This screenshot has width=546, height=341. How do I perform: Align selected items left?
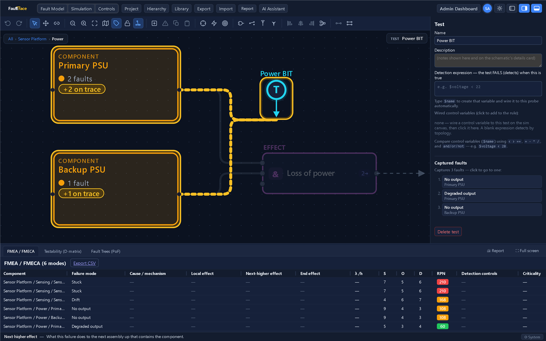click(x=290, y=23)
